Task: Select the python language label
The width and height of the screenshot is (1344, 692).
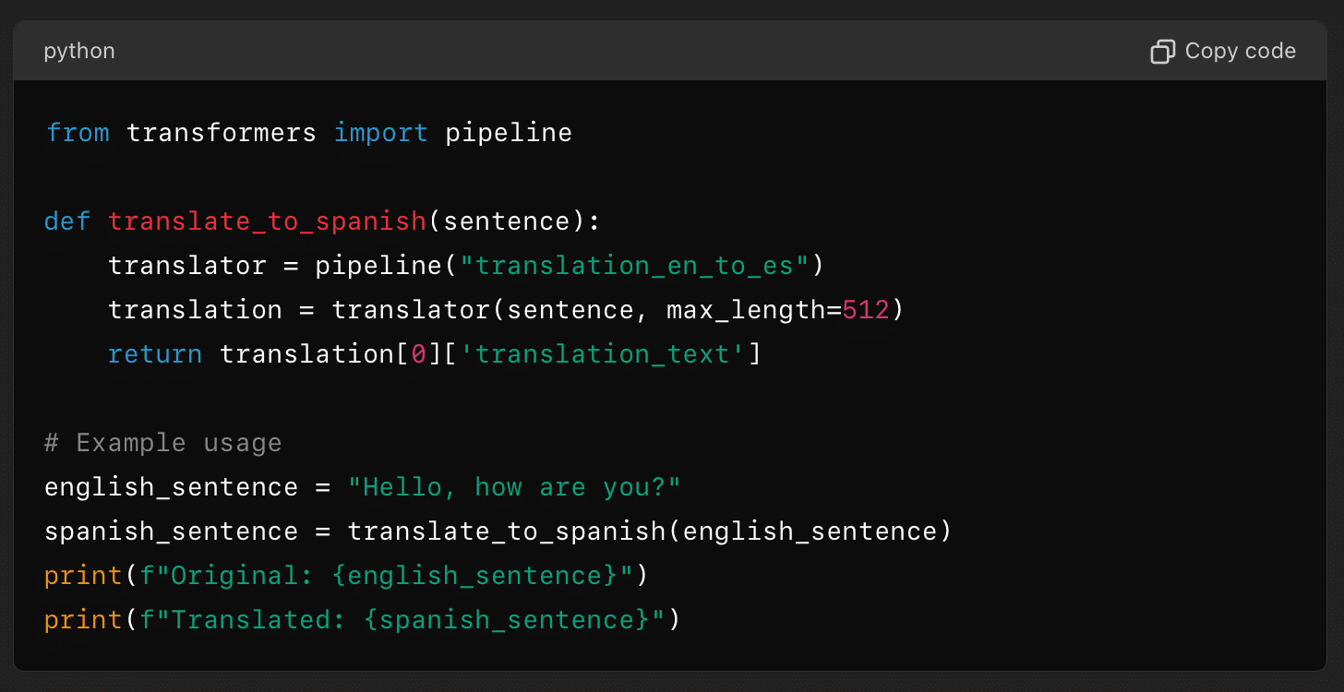Action: tap(79, 51)
